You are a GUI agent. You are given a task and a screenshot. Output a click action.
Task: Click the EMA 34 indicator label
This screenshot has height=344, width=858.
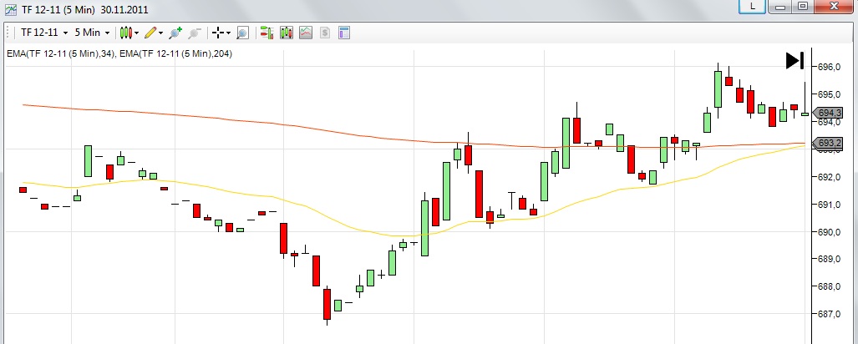click(x=59, y=54)
